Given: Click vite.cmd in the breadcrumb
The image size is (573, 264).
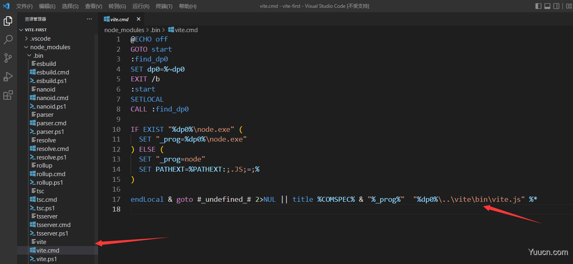Looking at the screenshot, I should point(183,30).
